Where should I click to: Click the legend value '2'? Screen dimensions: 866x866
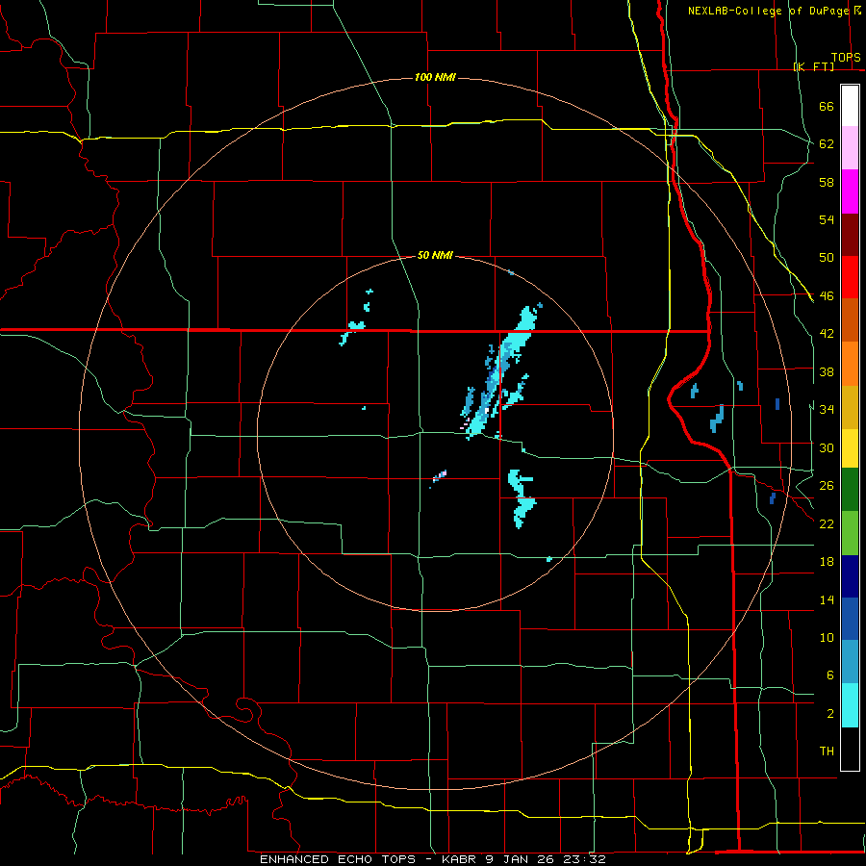click(x=829, y=714)
